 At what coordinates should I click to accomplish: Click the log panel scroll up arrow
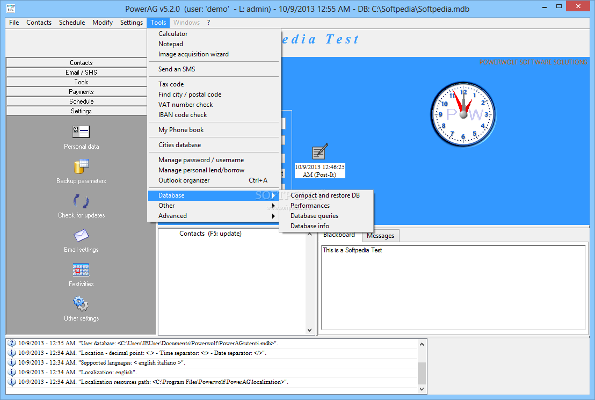click(422, 344)
